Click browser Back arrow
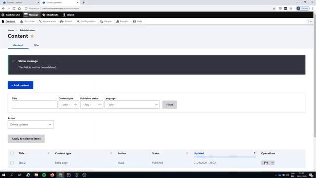This screenshot has height=178, width=316. tap(3, 9)
